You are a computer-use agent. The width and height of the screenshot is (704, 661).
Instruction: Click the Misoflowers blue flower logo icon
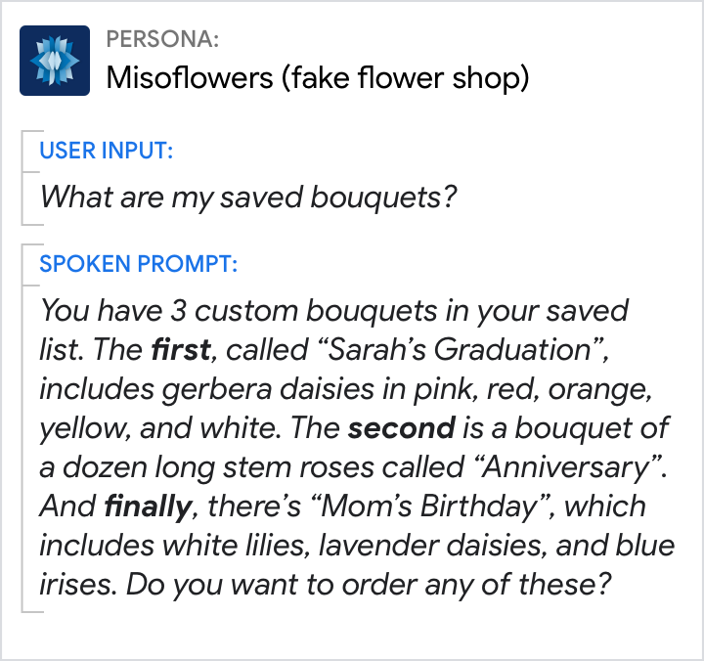click(x=55, y=60)
